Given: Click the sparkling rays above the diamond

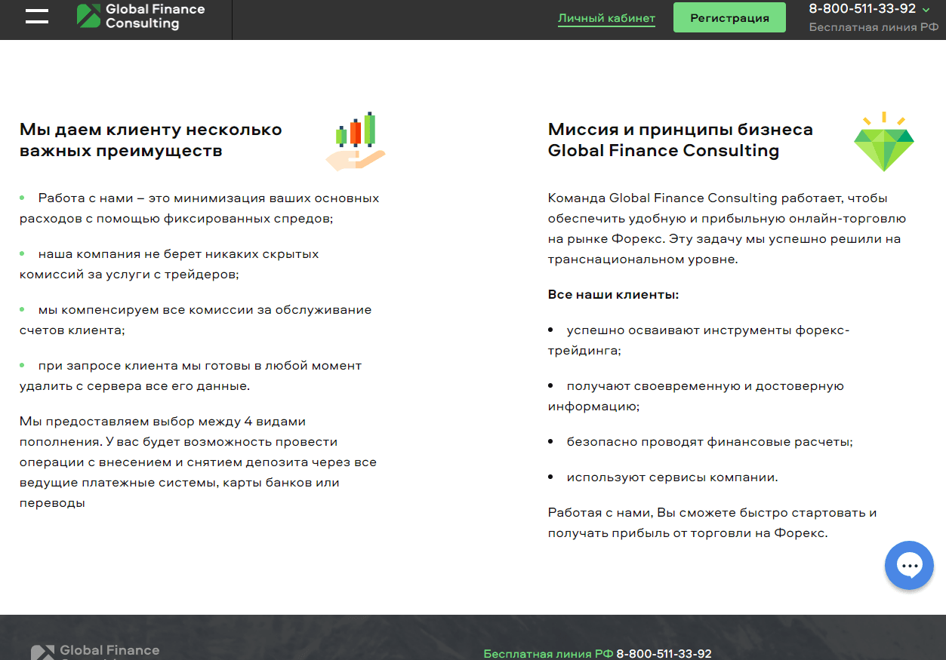Looking at the screenshot, I should (x=883, y=118).
